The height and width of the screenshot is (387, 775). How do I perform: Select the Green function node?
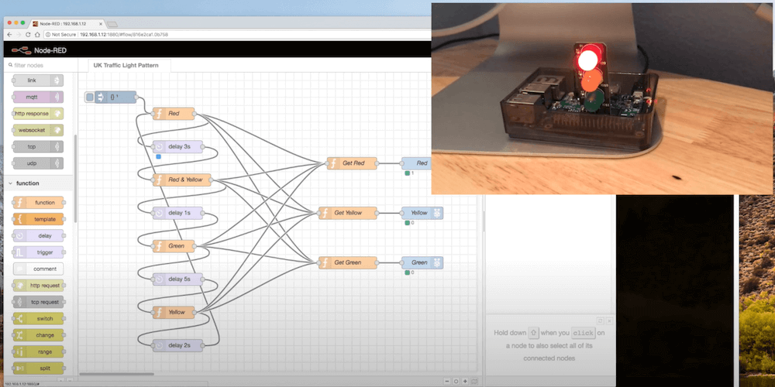click(x=174, y=246)
